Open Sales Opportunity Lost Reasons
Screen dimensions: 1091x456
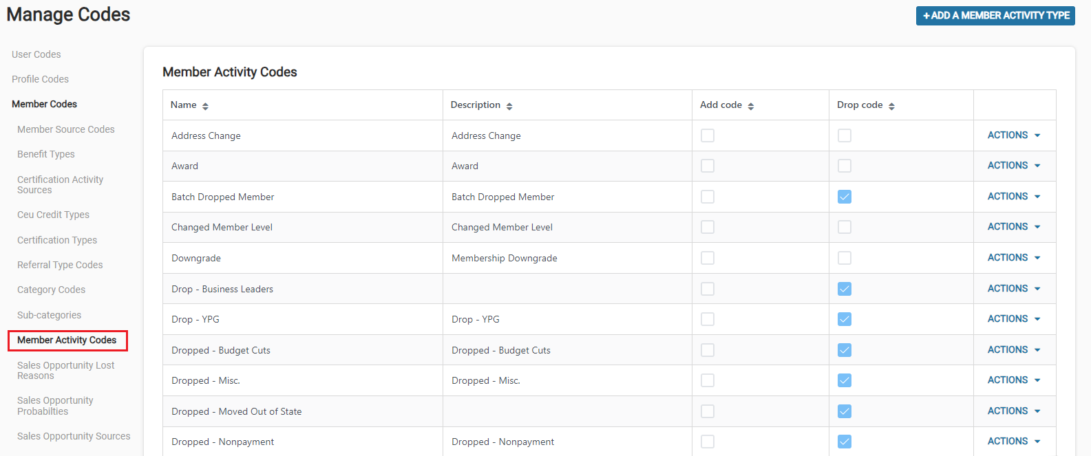tap(66, 370)
